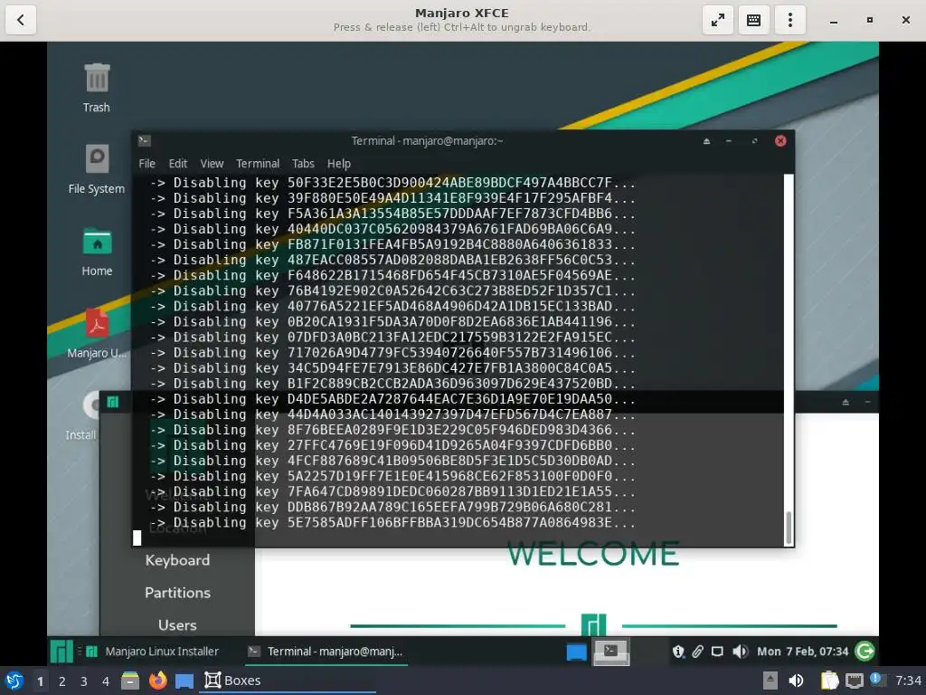Image resolution: width=926 pixels, height=695 pixels.
Task: Toggle fullscreen in Boxes header
Action: pyautogui.click(x=717, y=20)
